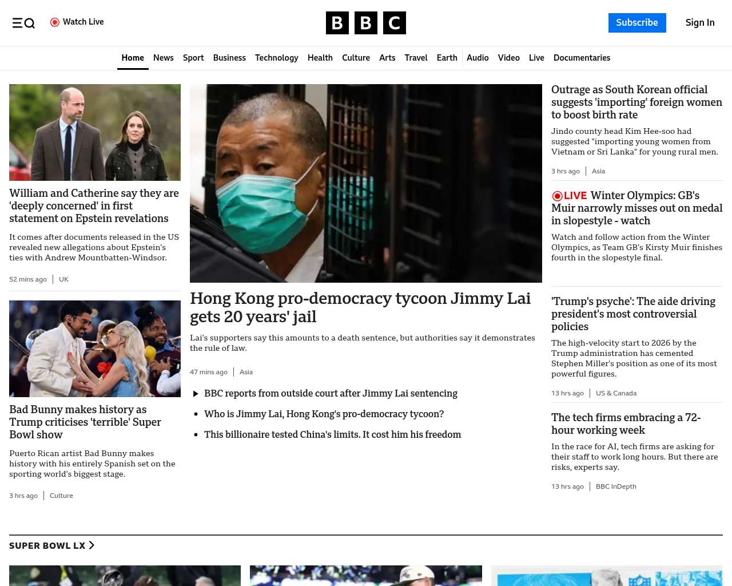This screenshot has height=586, width=732.
Task: Expand Super Bowl LX section chevron
Action: pyautogui.click(x=91, y=545)
